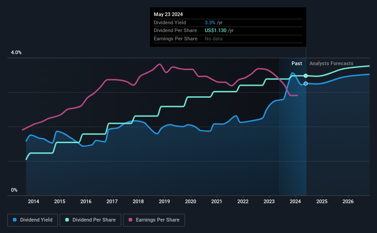Select the blue data point marker on chart
This screenshot has width=377, height=233.
tap(305, 83)
